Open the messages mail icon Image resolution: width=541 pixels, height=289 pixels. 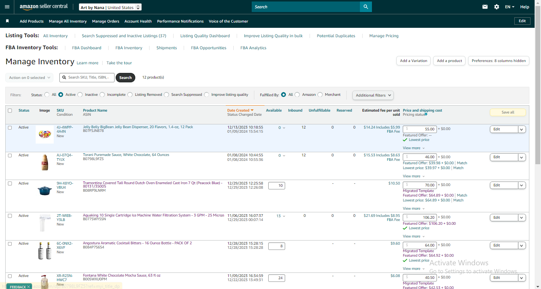coord(485,7)
